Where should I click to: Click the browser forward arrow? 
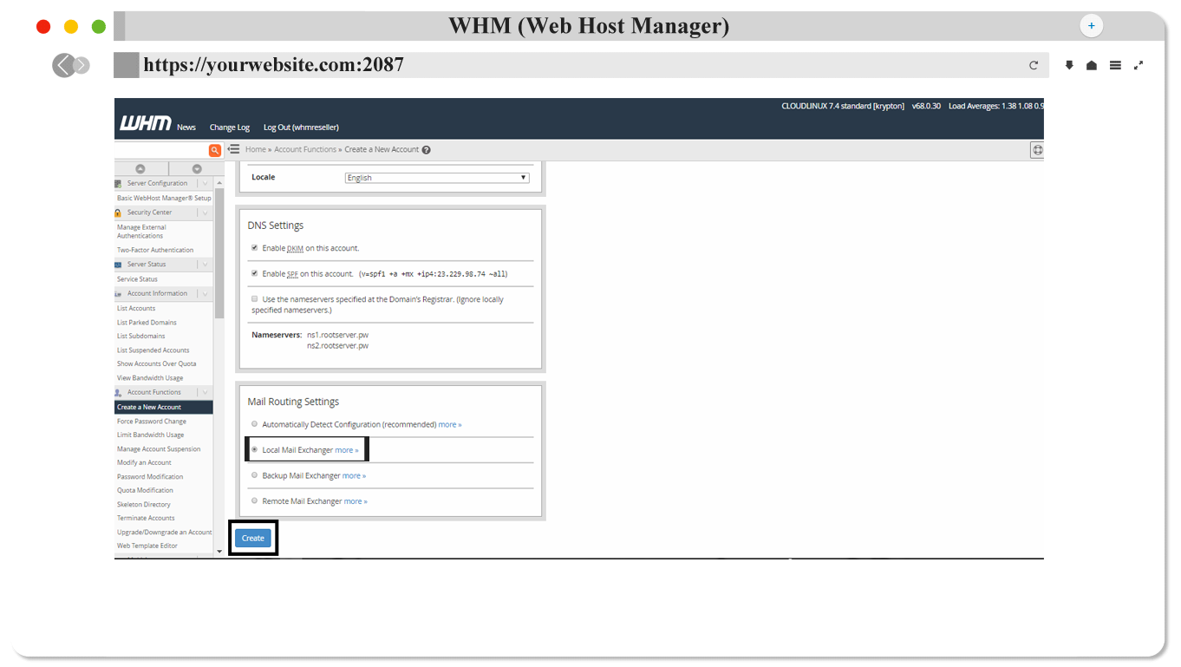[82, 65]
